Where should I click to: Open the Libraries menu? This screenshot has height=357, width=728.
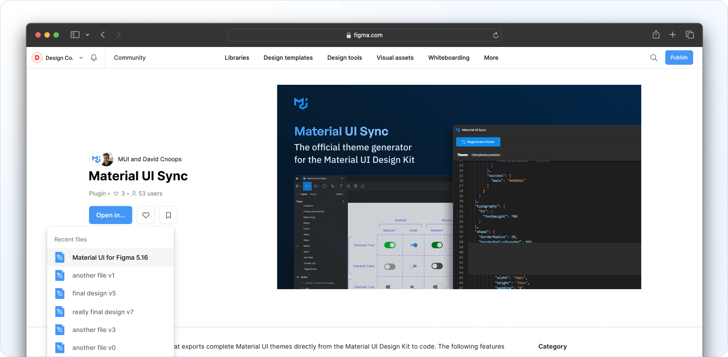click(x=237, y=58)
